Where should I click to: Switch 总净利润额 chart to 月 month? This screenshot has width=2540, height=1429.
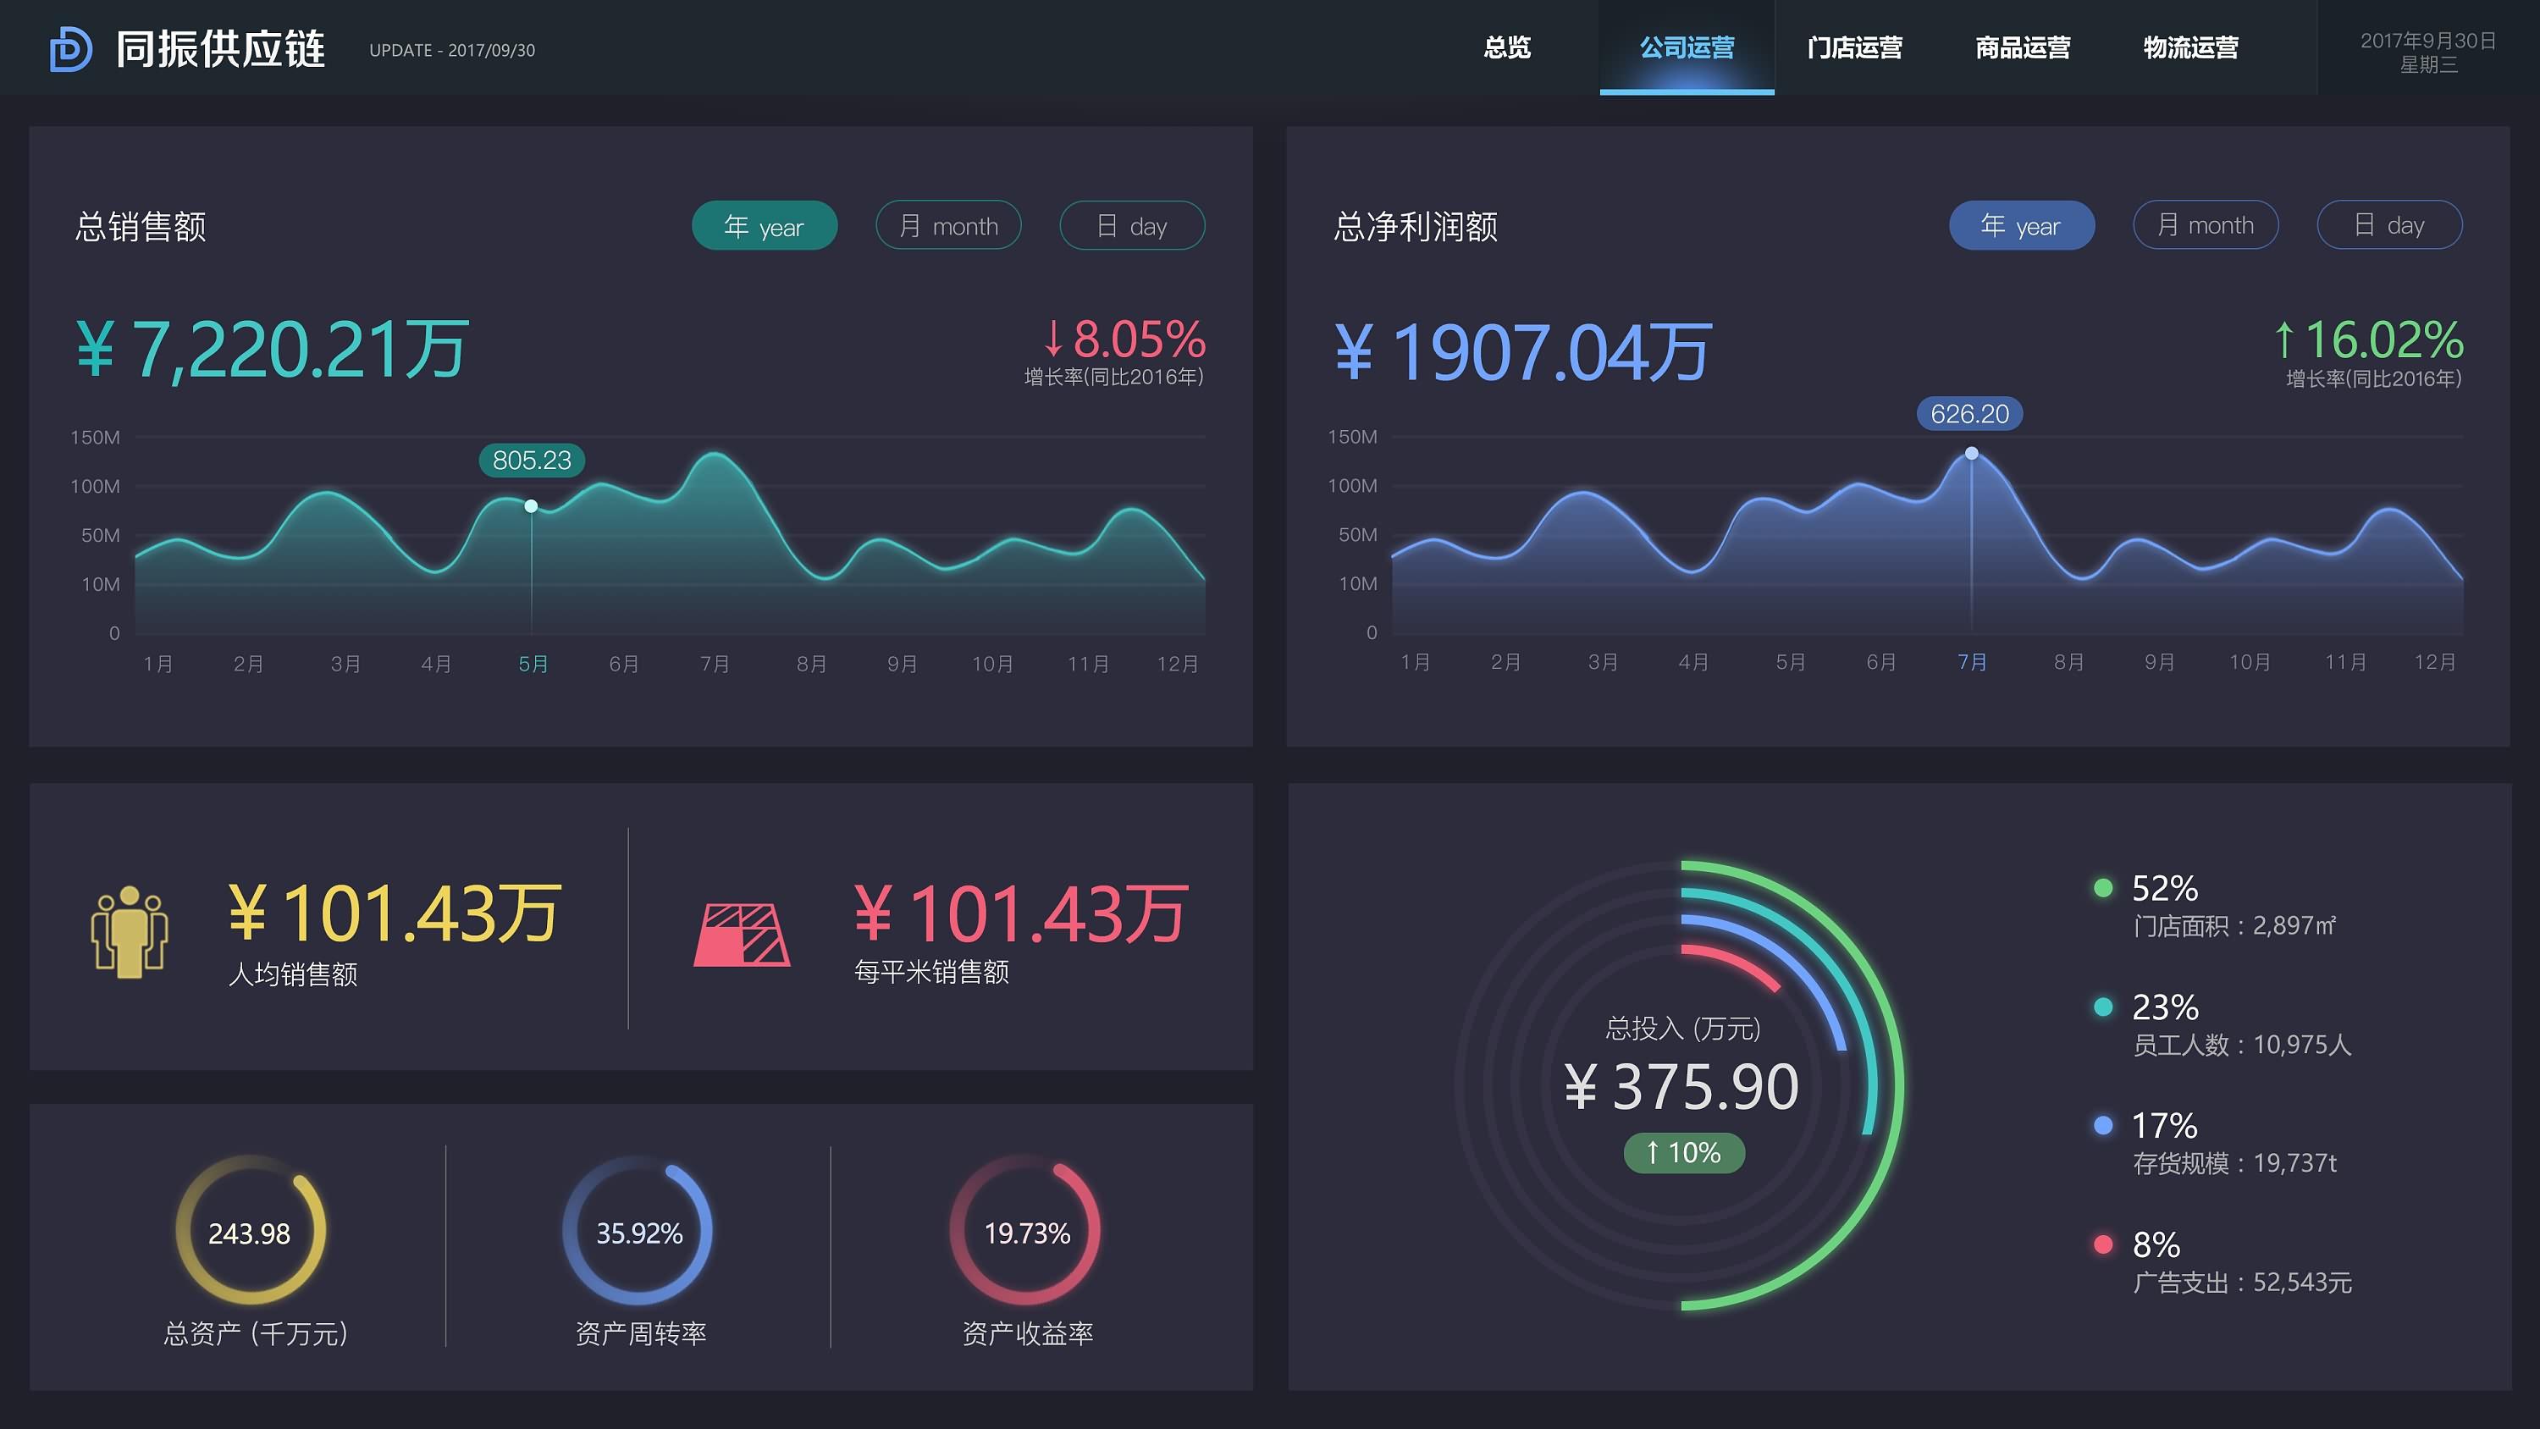tap(2206, 225)
